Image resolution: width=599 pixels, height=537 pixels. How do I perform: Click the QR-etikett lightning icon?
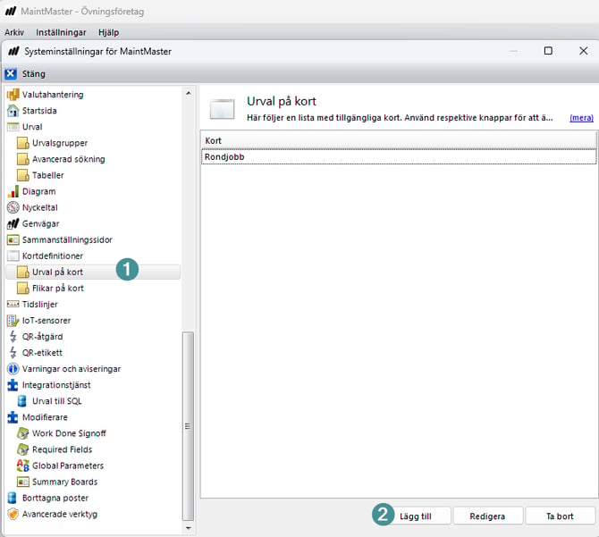13,353
